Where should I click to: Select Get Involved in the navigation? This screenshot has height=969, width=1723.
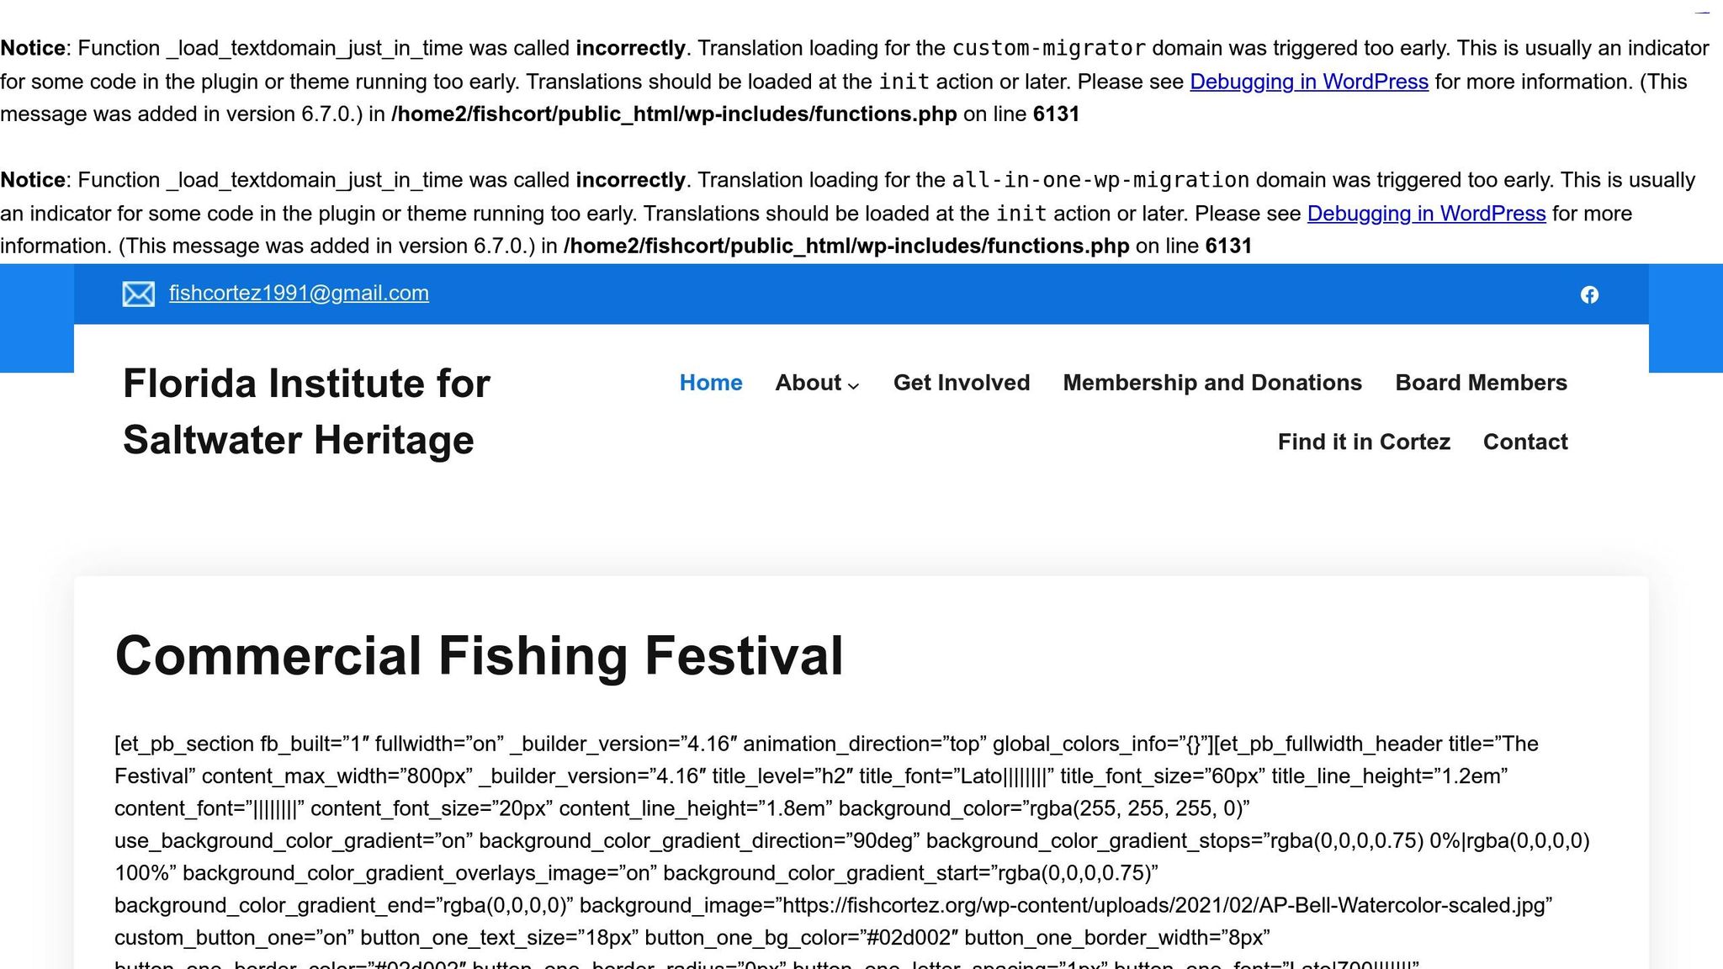click(962, 383)
